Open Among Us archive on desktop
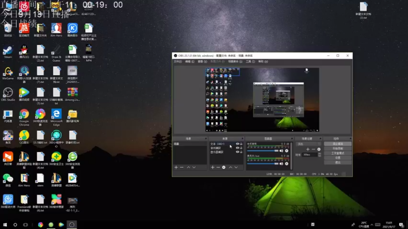Viewport: 408px width, 229px height. click(x=72, y=95)
